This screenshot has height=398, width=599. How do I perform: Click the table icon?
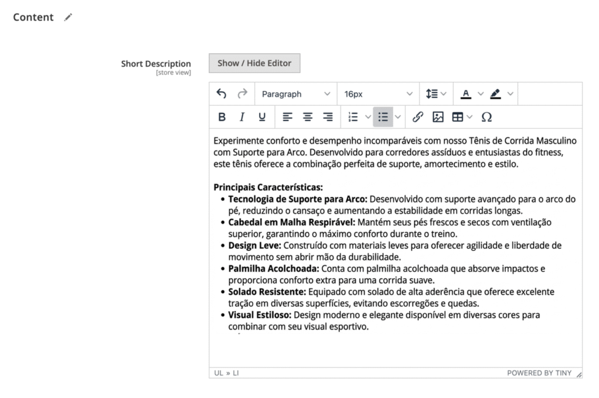coord(457,117)
